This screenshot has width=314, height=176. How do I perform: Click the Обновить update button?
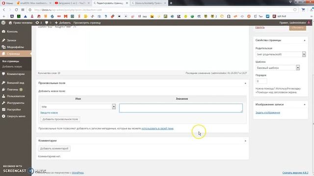(x=298, y=28)
